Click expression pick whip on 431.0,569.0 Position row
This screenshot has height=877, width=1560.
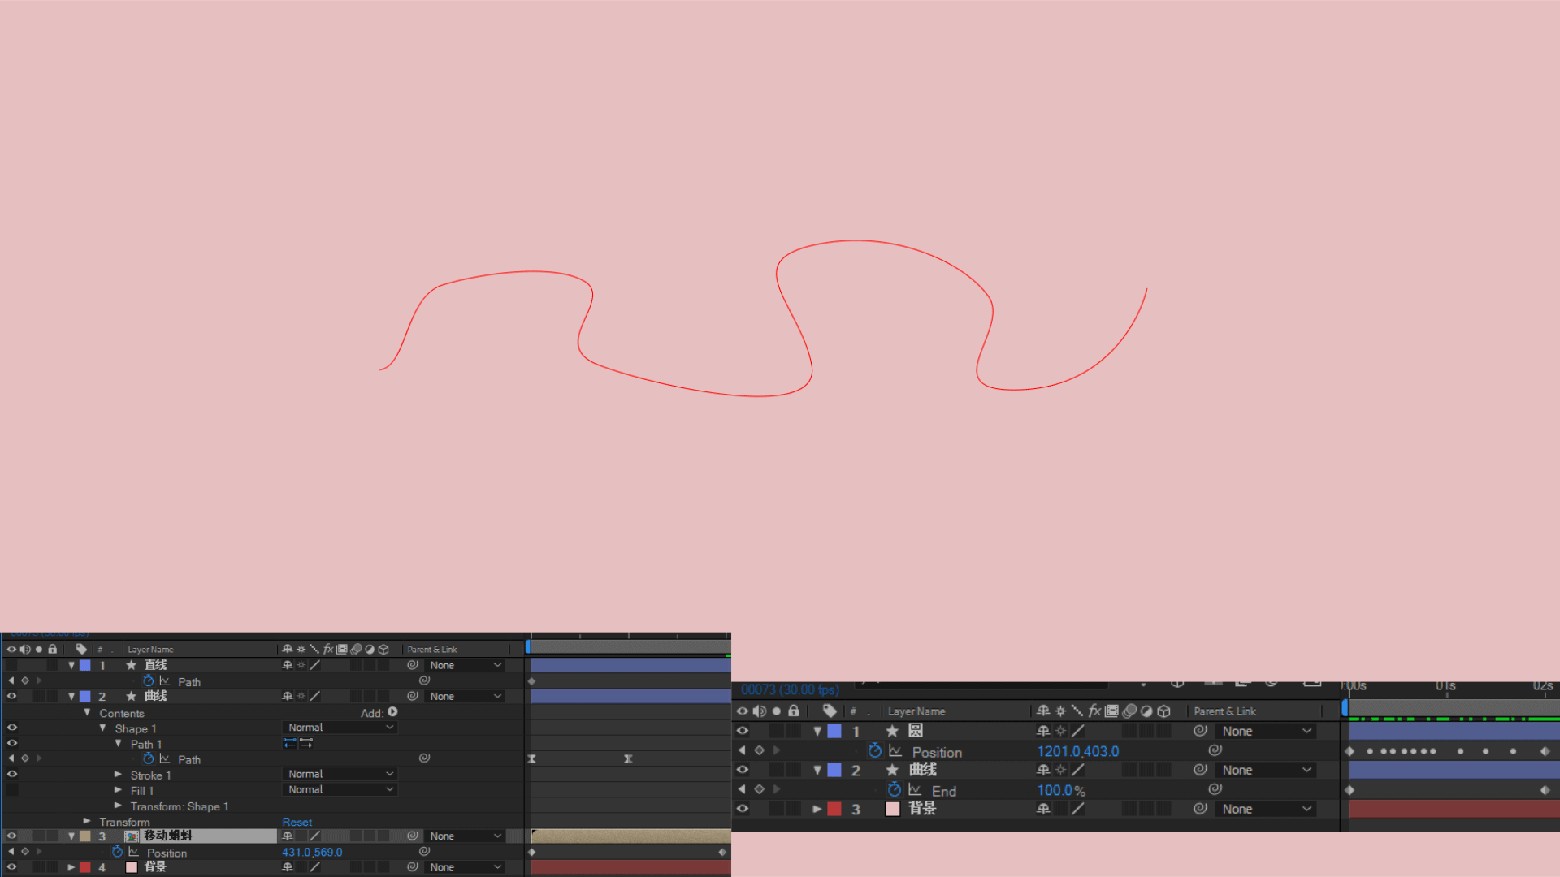[x=424, y=851]
